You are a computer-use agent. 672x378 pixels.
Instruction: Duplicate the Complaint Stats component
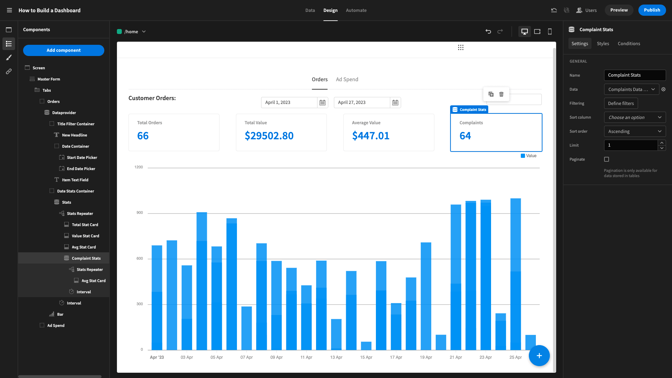(x=491, y=94)
